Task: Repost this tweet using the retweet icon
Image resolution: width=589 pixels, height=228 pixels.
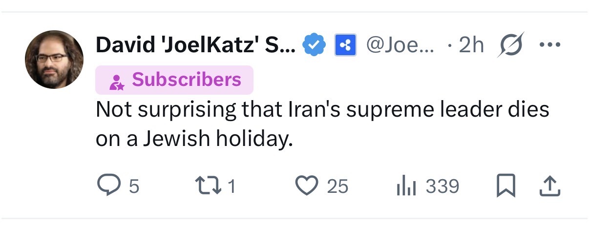Action: coord(205,186)
